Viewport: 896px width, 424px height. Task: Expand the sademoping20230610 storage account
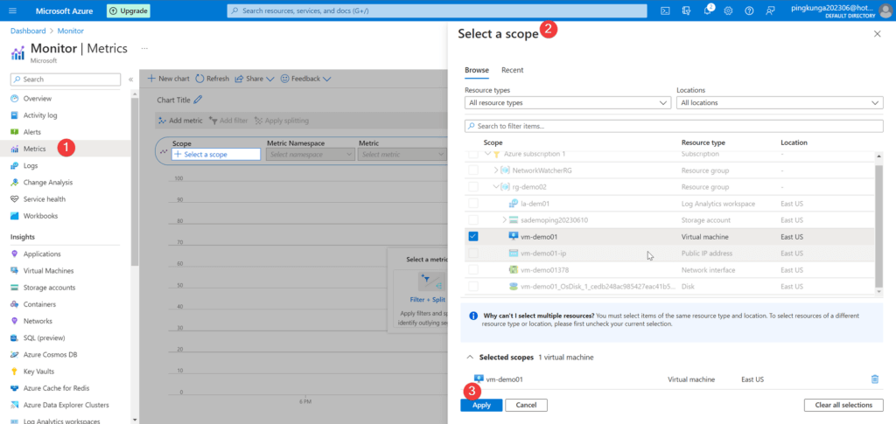tap(504, 219)
